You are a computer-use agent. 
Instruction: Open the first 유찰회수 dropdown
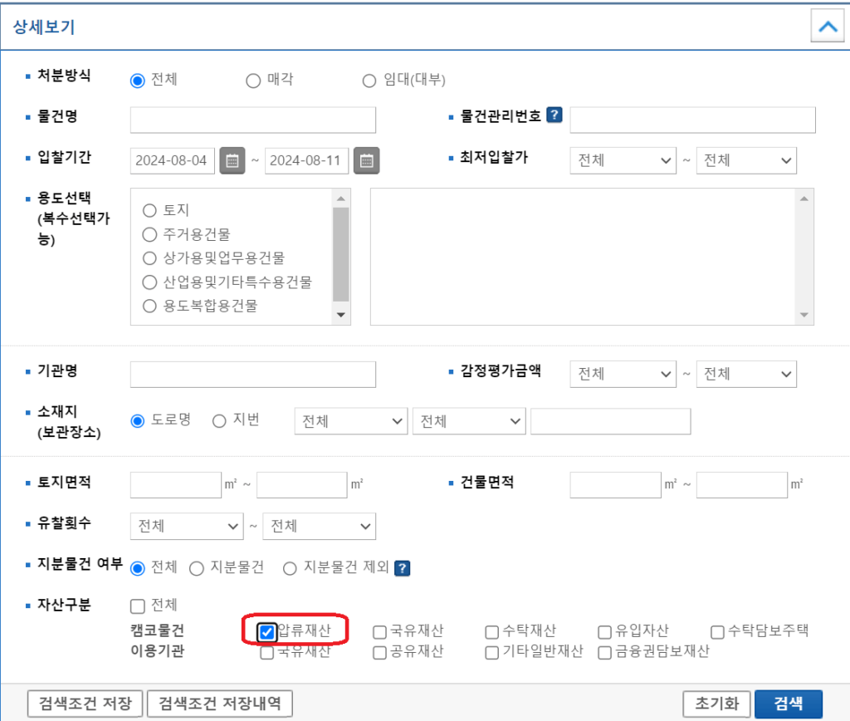186,526
